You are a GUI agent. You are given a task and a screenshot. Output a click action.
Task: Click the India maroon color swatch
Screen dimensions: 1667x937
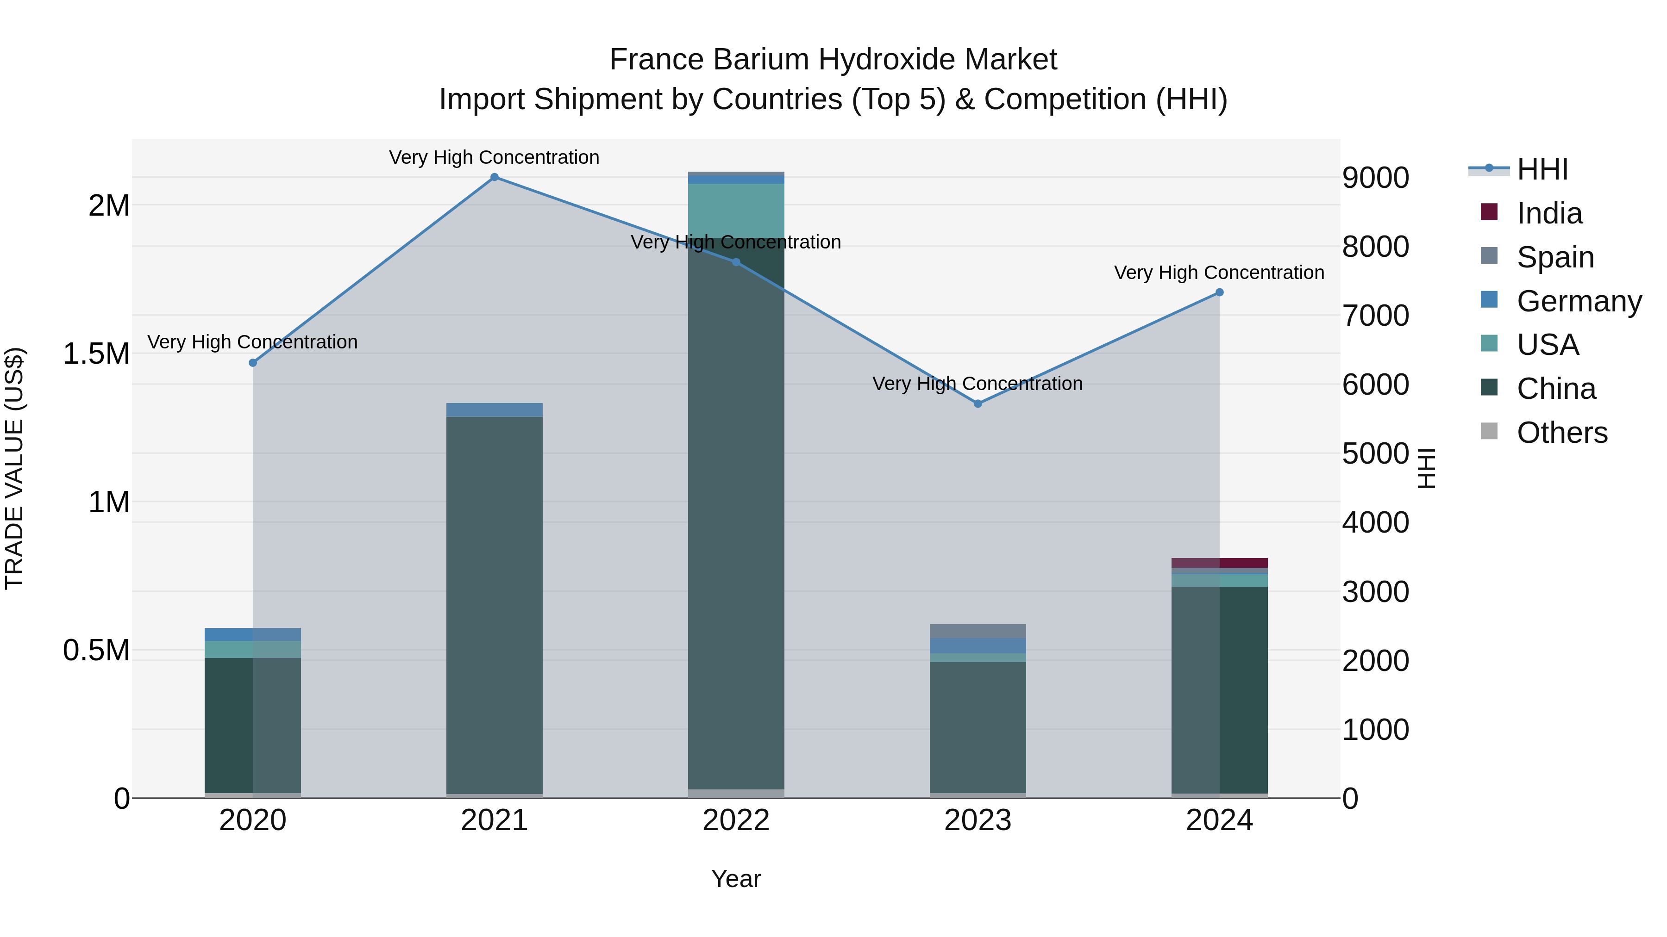tap(1489, 211)
